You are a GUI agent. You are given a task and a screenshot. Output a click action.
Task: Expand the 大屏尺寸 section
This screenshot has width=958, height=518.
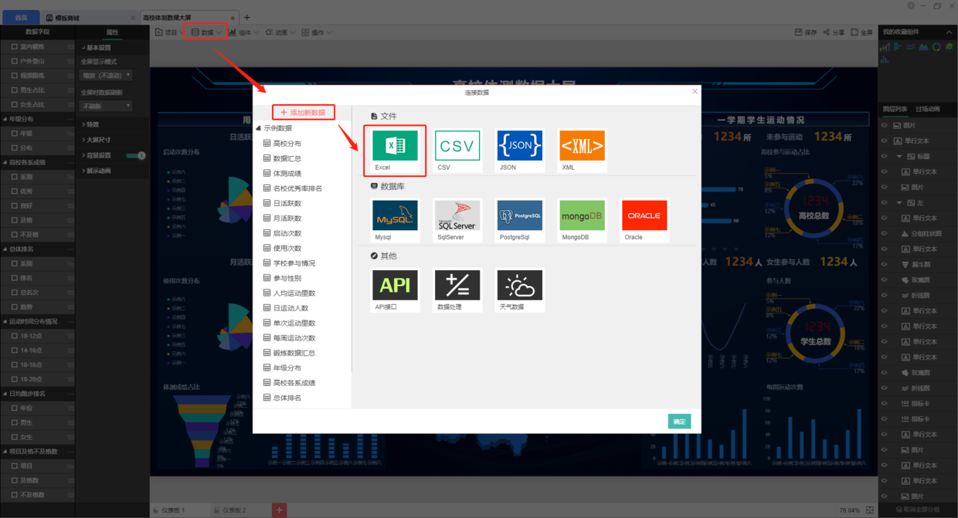click(95, 140)
